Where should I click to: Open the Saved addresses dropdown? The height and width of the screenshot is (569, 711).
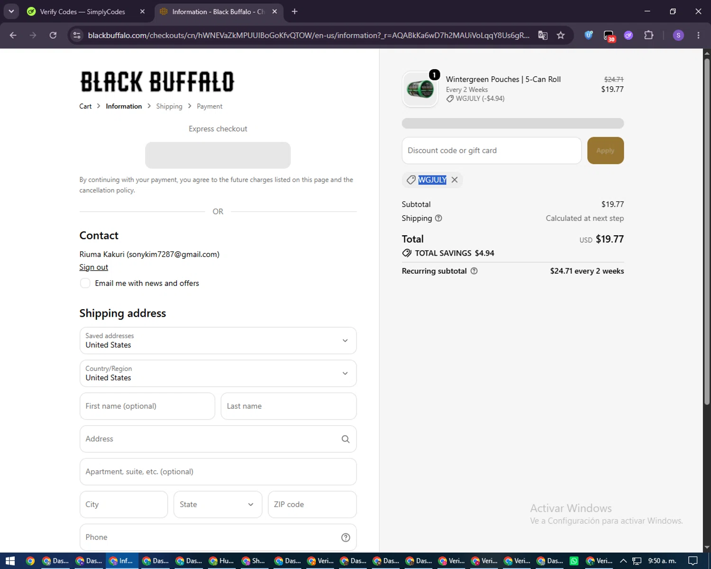(218, 340)
